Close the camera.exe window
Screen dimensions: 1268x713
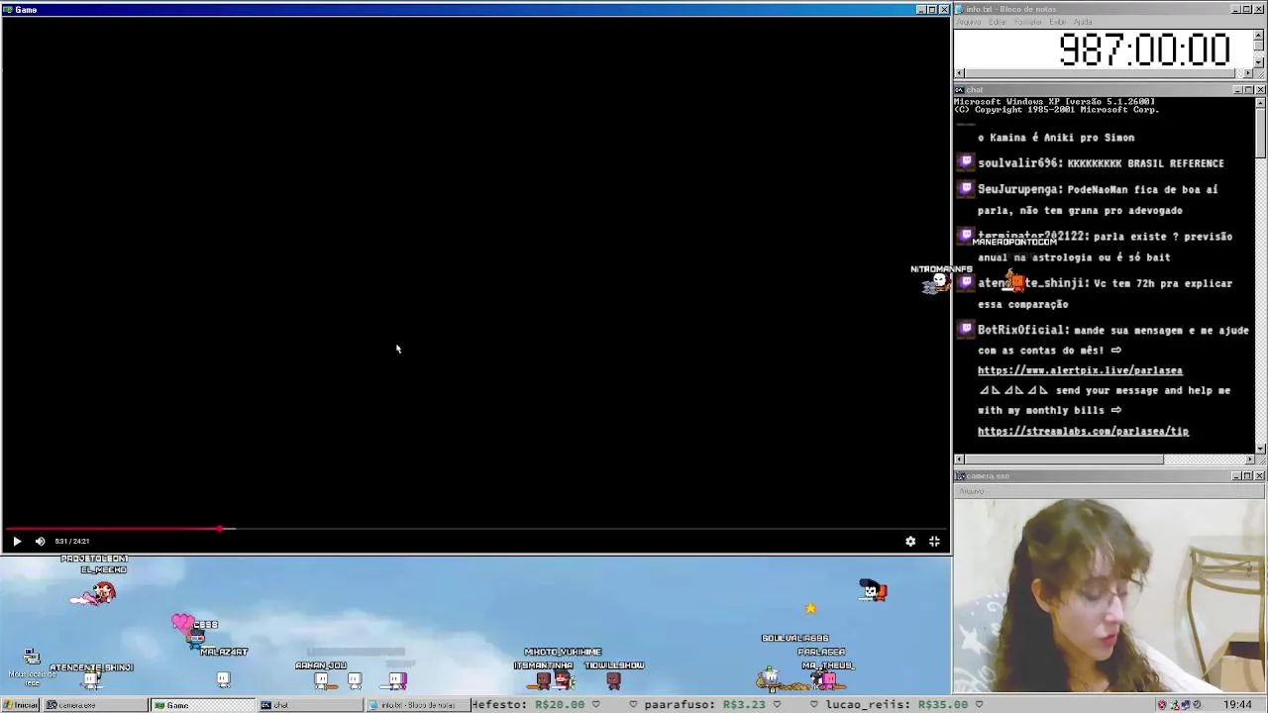pos(1260,476)
